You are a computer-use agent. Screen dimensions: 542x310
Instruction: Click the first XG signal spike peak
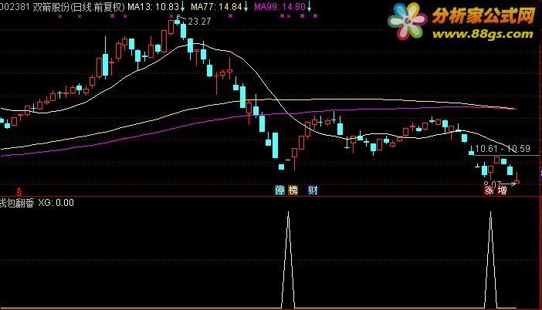coord(288,214)
